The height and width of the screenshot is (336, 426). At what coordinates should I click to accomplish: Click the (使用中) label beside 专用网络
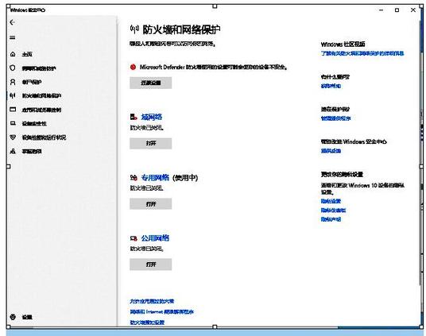pos(185,178)
